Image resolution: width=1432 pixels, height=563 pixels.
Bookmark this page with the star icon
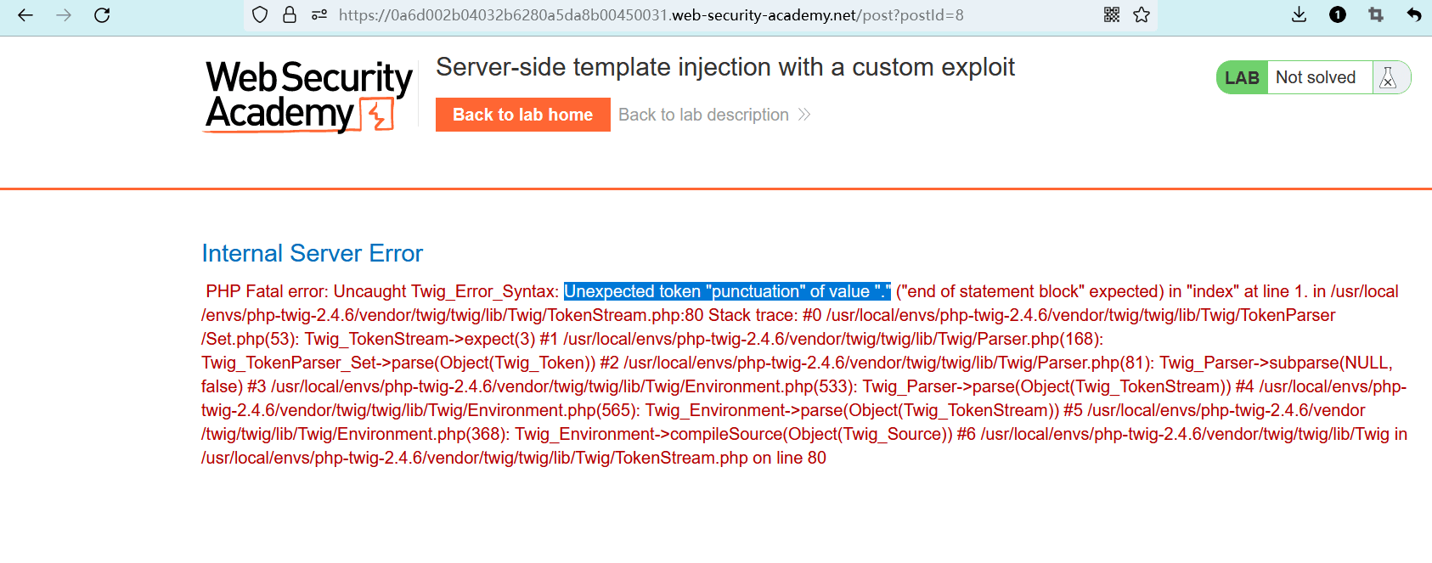(x=1142, y=15)
